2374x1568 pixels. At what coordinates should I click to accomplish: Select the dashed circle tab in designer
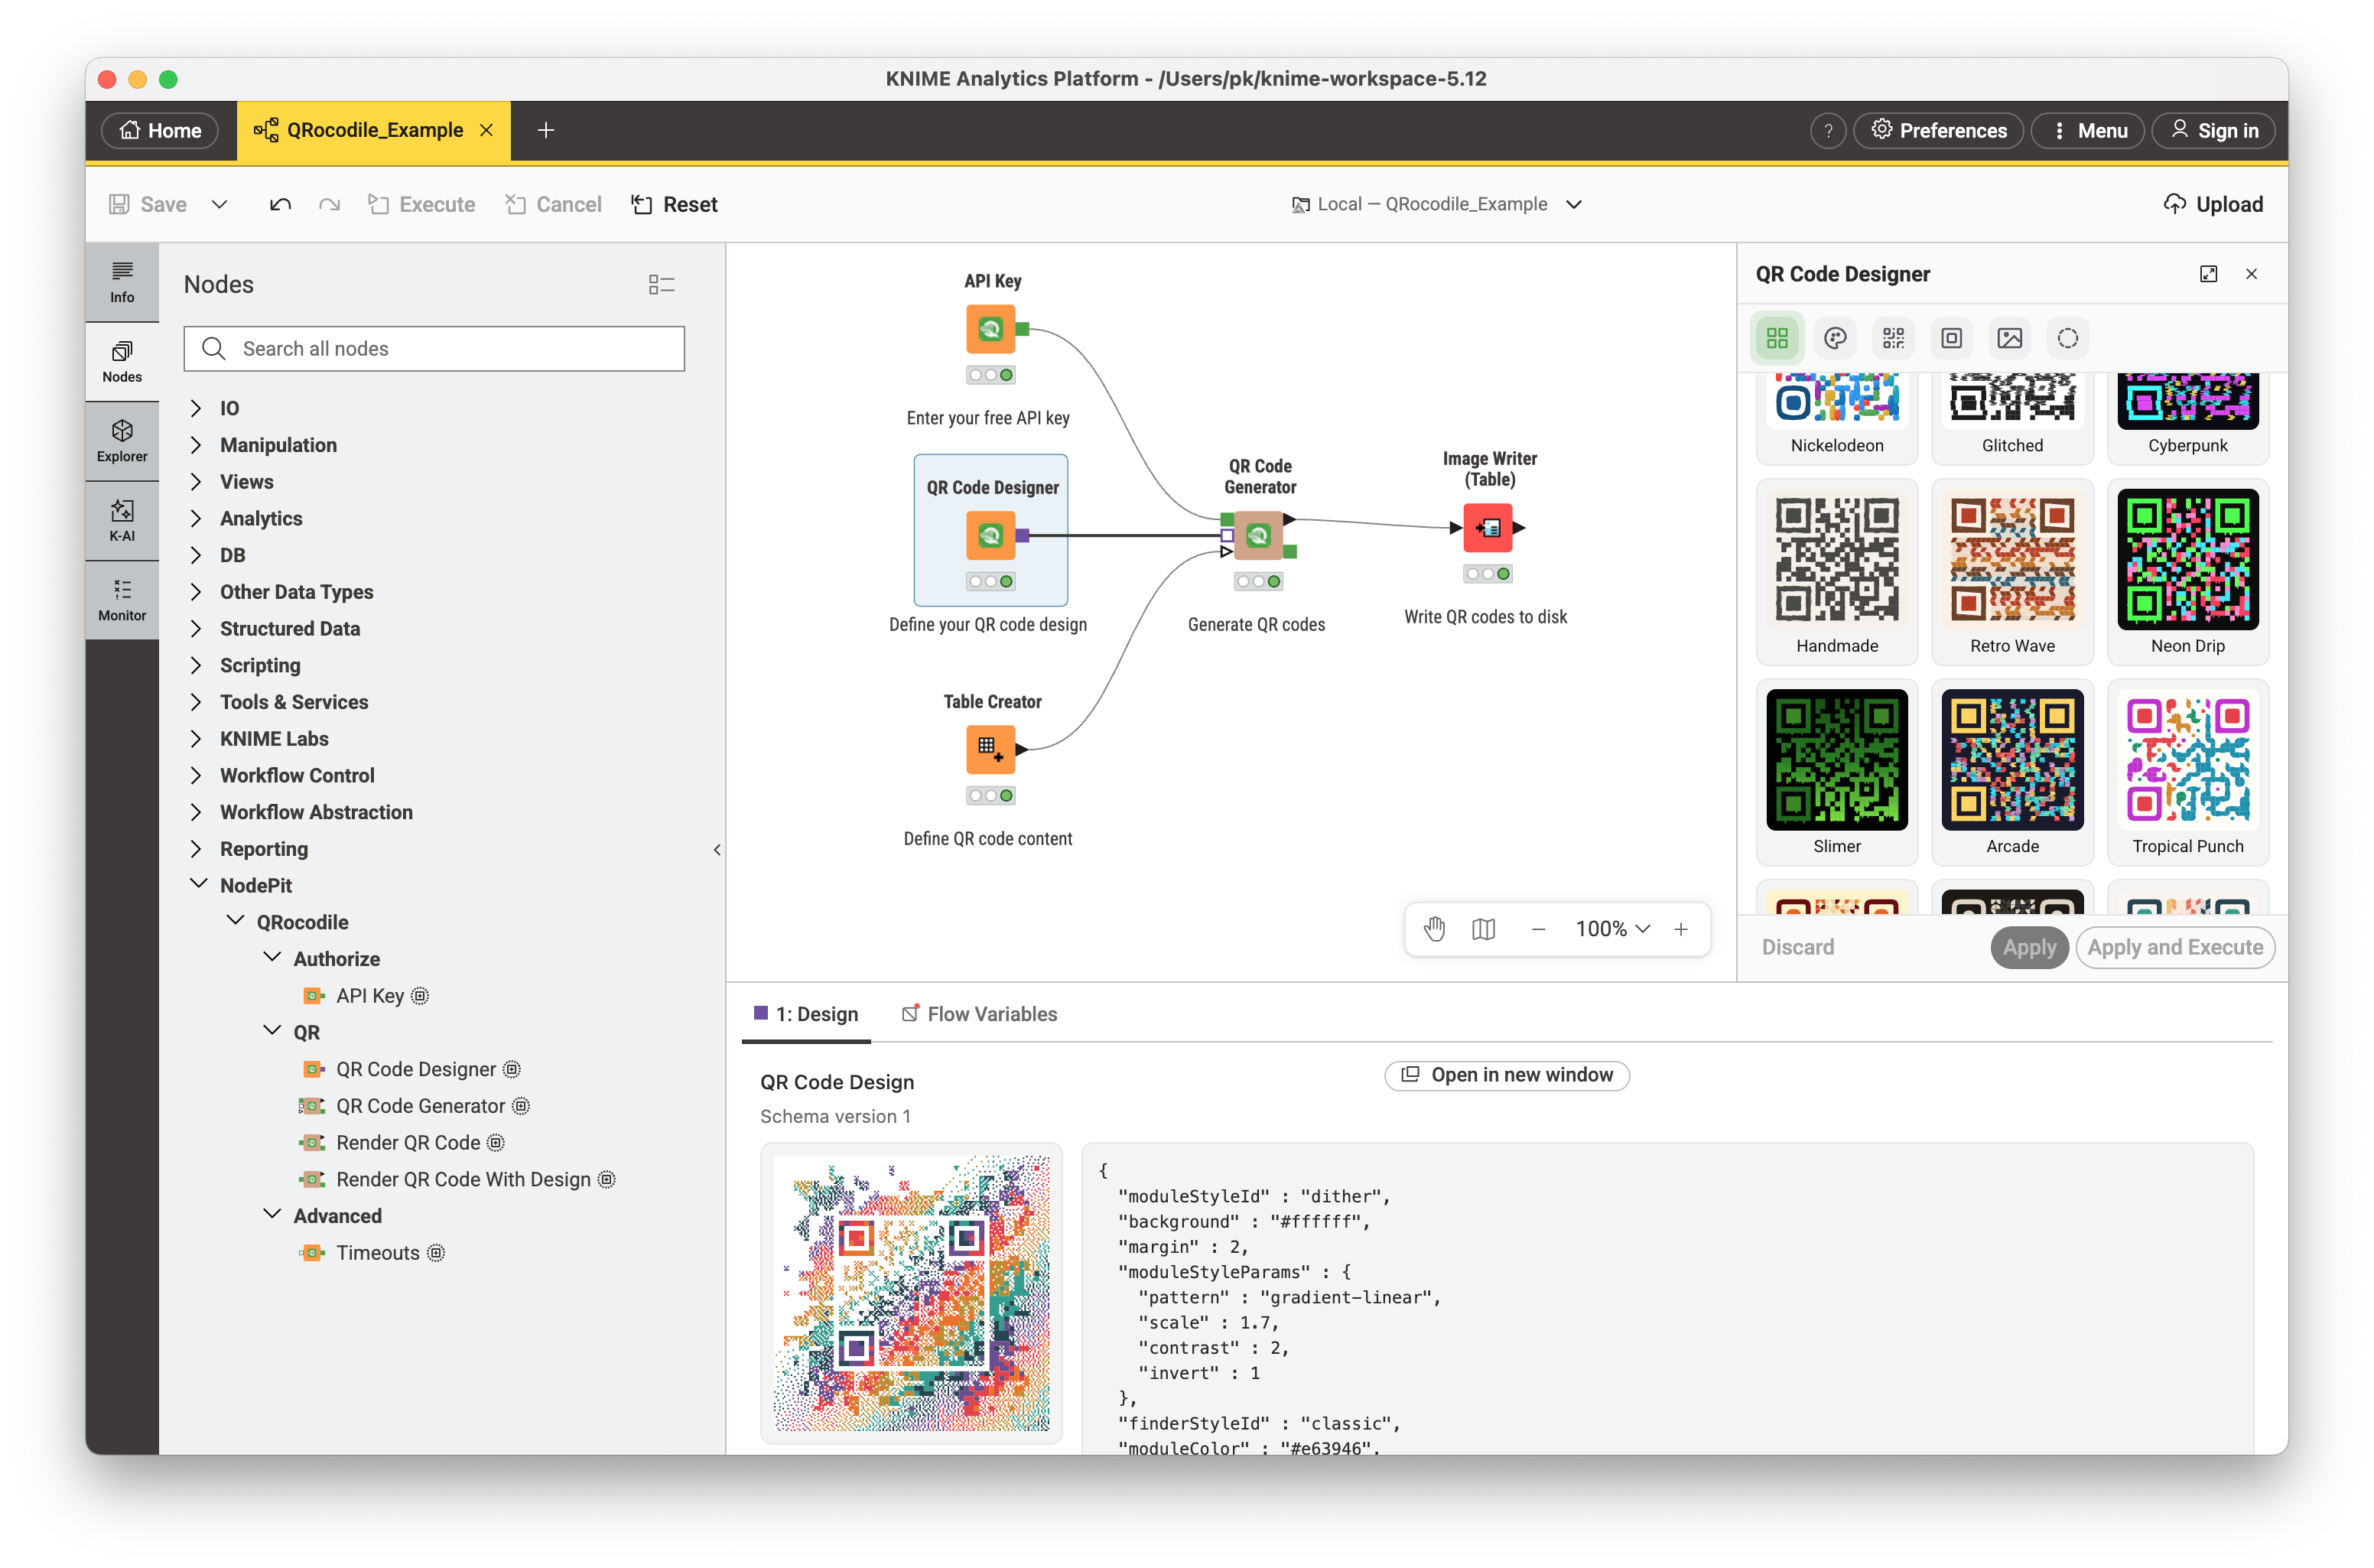pos(2067,338)
